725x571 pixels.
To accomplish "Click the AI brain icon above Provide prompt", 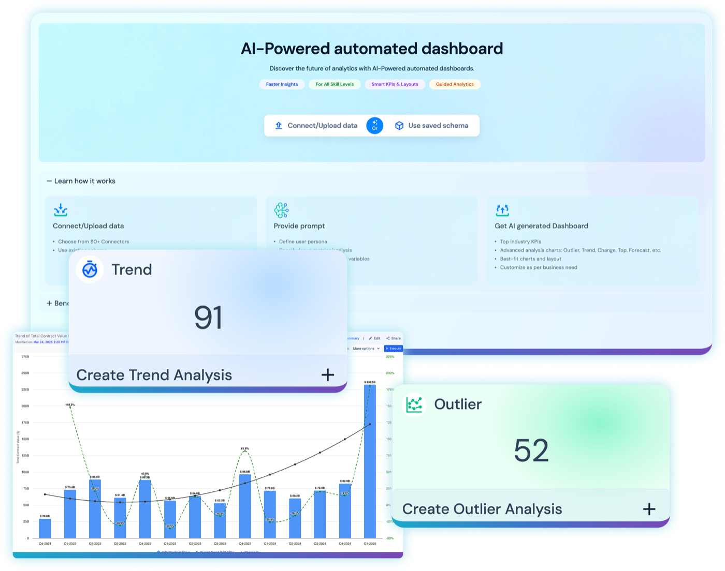I will (x=281, y=210).
